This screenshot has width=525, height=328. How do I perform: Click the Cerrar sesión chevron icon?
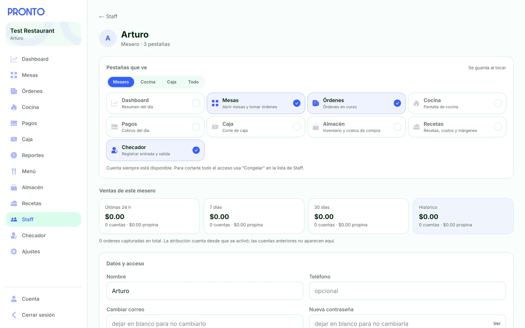14,315
